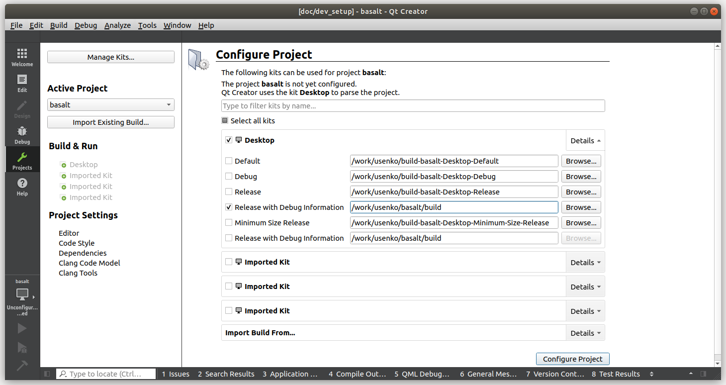Viewport: 726px width, 385px height.
Task: Start debugging with the debug run icon
Action: tap(22, 347)
